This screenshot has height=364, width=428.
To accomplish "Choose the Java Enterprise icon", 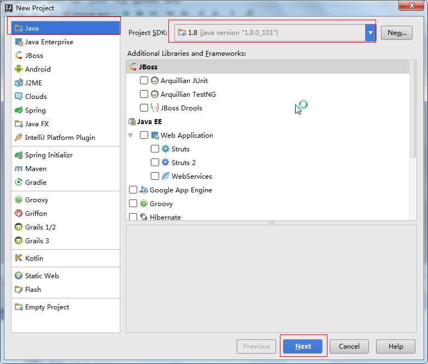I will tap(19, 42).
